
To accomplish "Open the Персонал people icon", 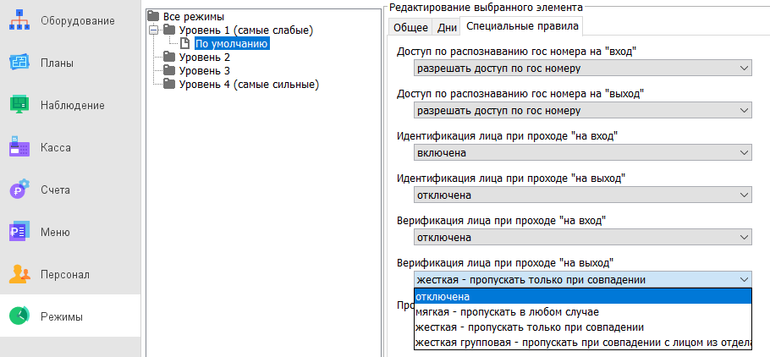I will pos(19,274).
